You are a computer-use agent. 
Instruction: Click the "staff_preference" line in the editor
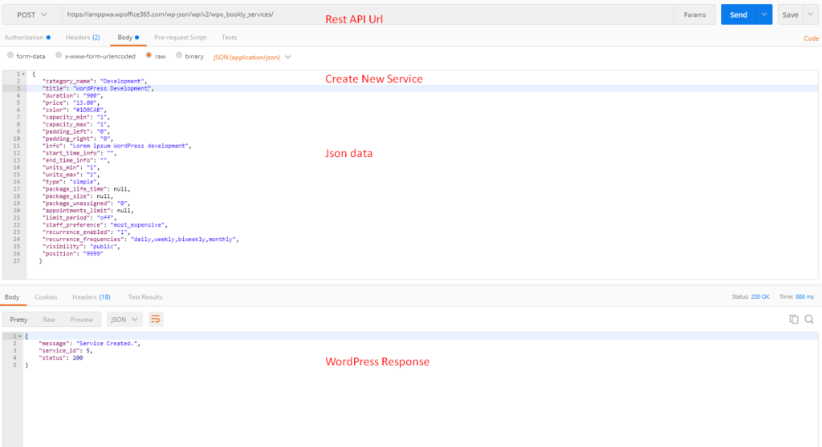[x=105, y=224]
